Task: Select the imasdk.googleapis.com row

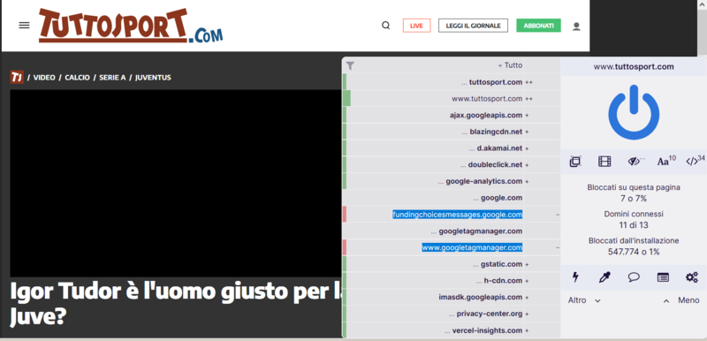Action: tap(452, 298)
